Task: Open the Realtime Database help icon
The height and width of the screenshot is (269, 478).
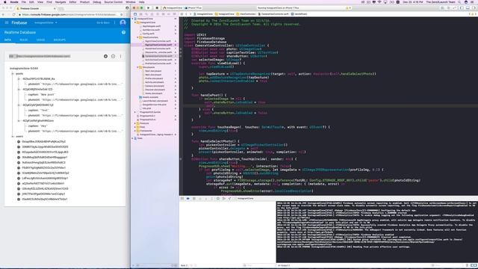Action: (123, 32)
